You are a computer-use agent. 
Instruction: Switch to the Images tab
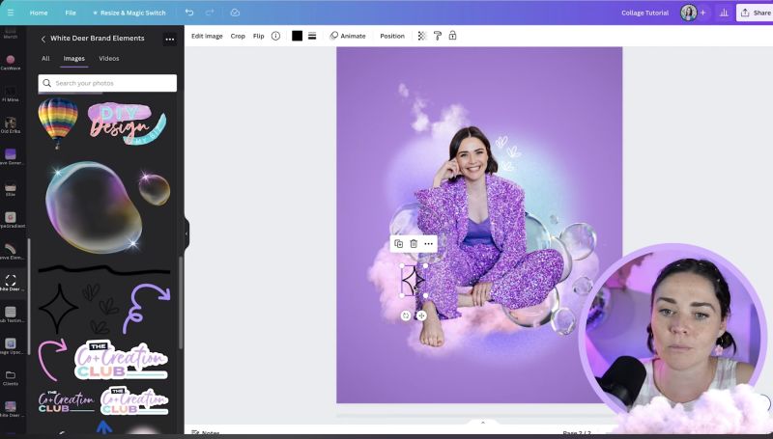(74, 58)
